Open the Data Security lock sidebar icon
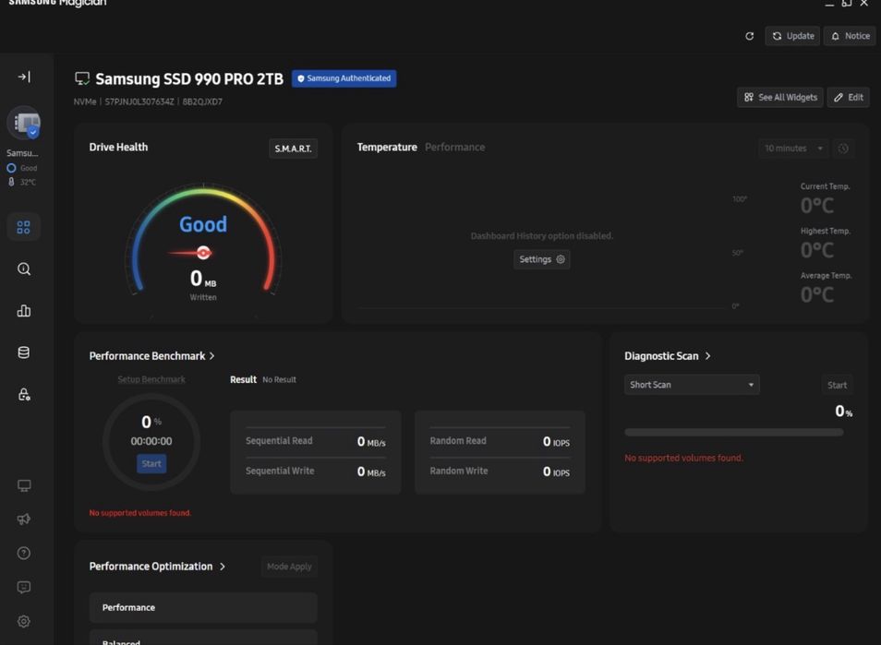The height and width of the screenshot is (645, 881). [x=24, y=395]
